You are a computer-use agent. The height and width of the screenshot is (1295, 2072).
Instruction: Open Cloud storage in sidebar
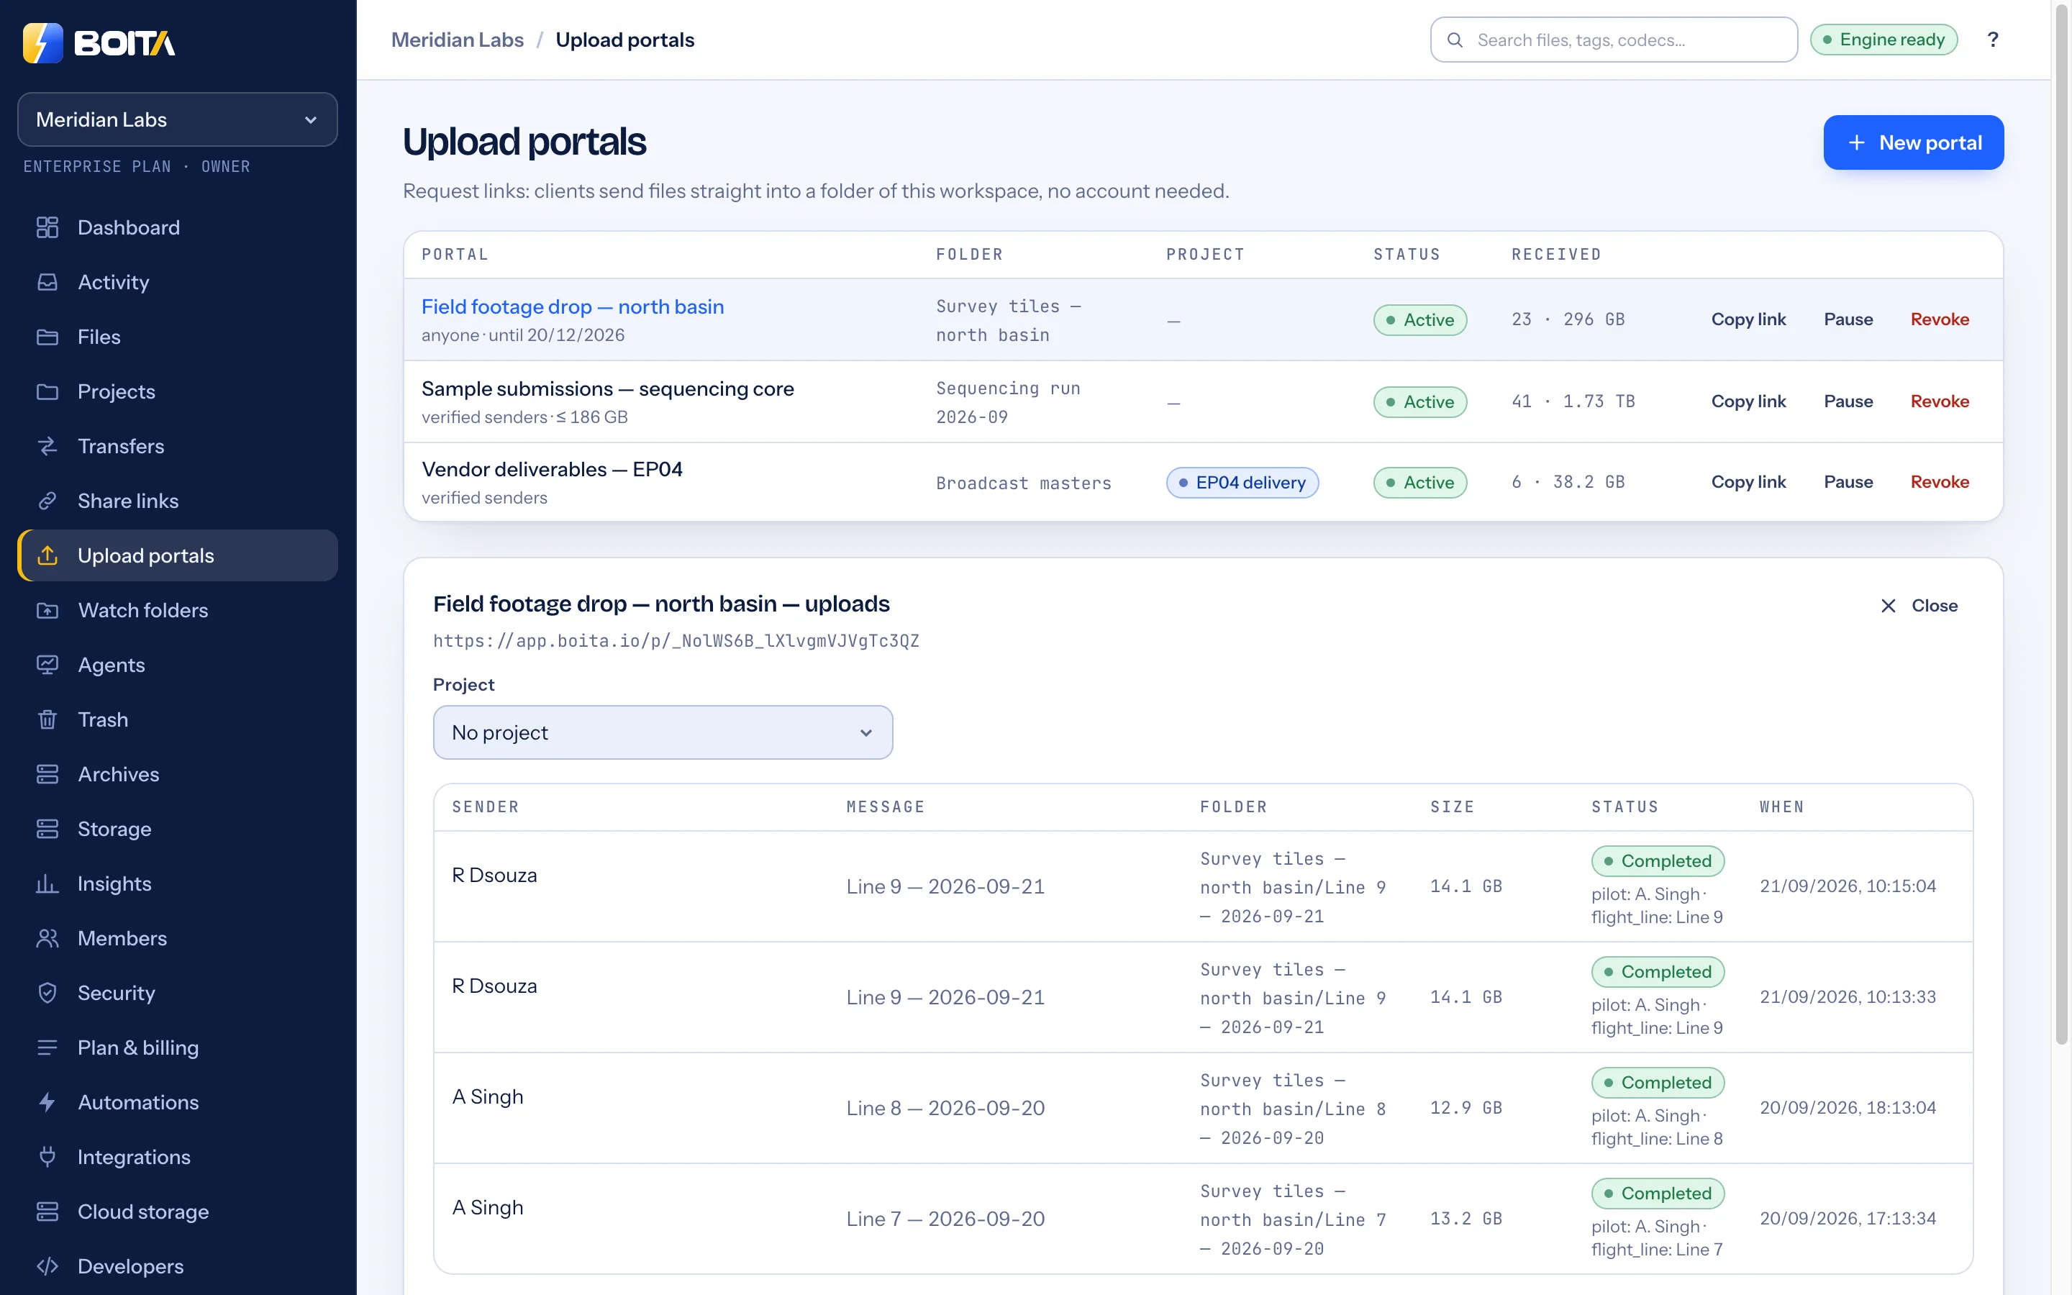pyautogui.click(x=177, y=1212)
